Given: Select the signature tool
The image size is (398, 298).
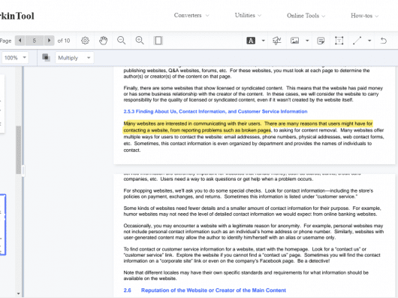Looking at the screenshot, I should click(x=276, y=41).
